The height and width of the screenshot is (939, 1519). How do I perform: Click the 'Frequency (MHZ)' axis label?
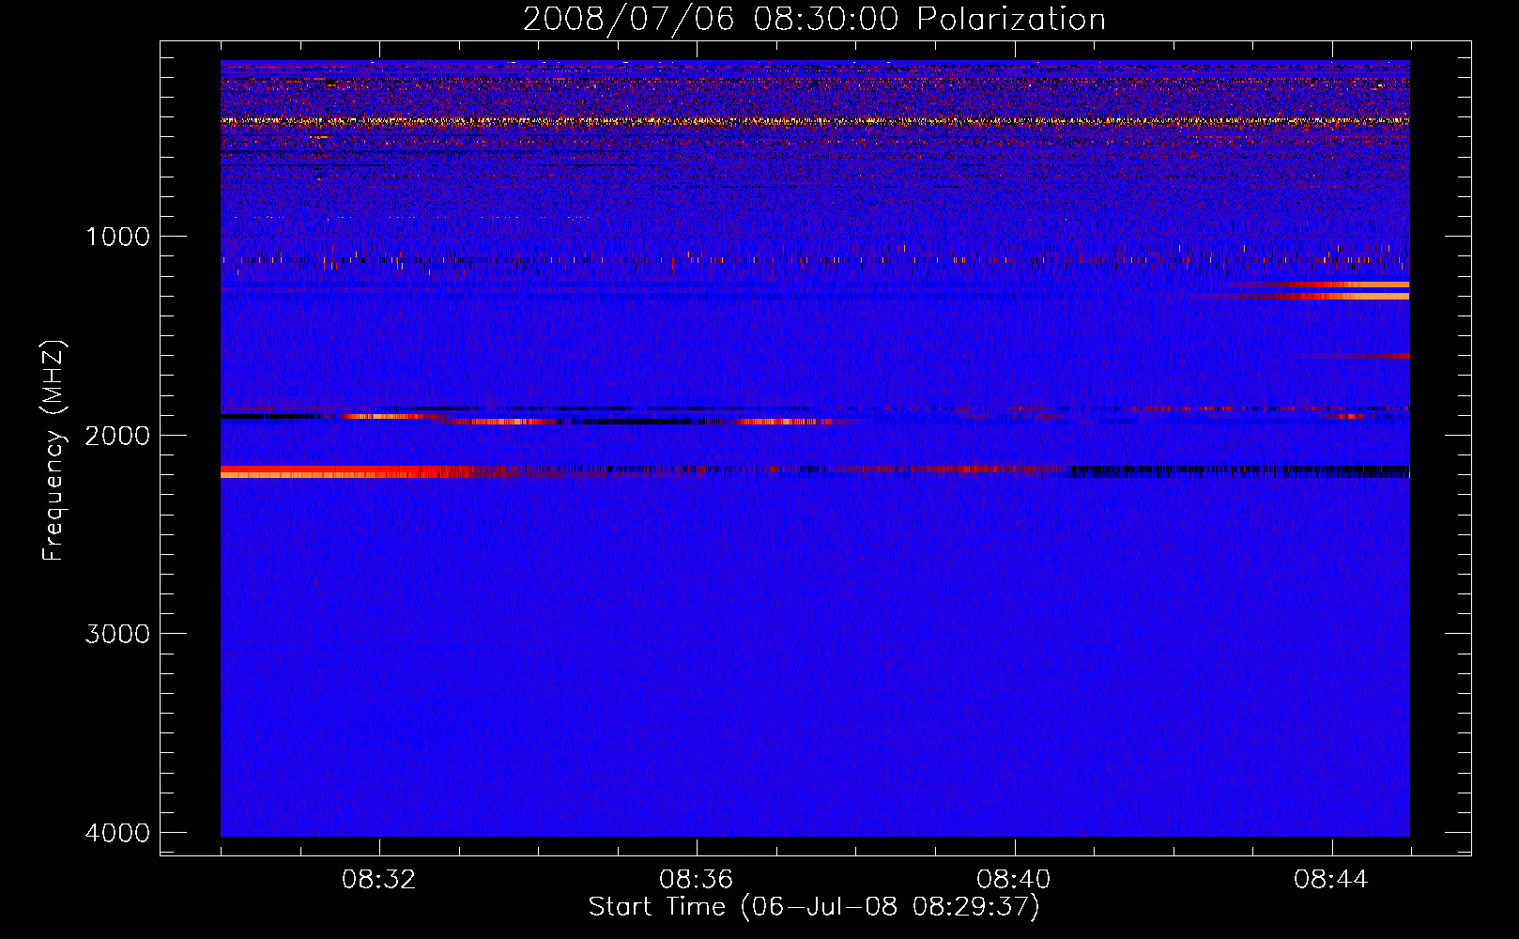click(x=54, y=451)
